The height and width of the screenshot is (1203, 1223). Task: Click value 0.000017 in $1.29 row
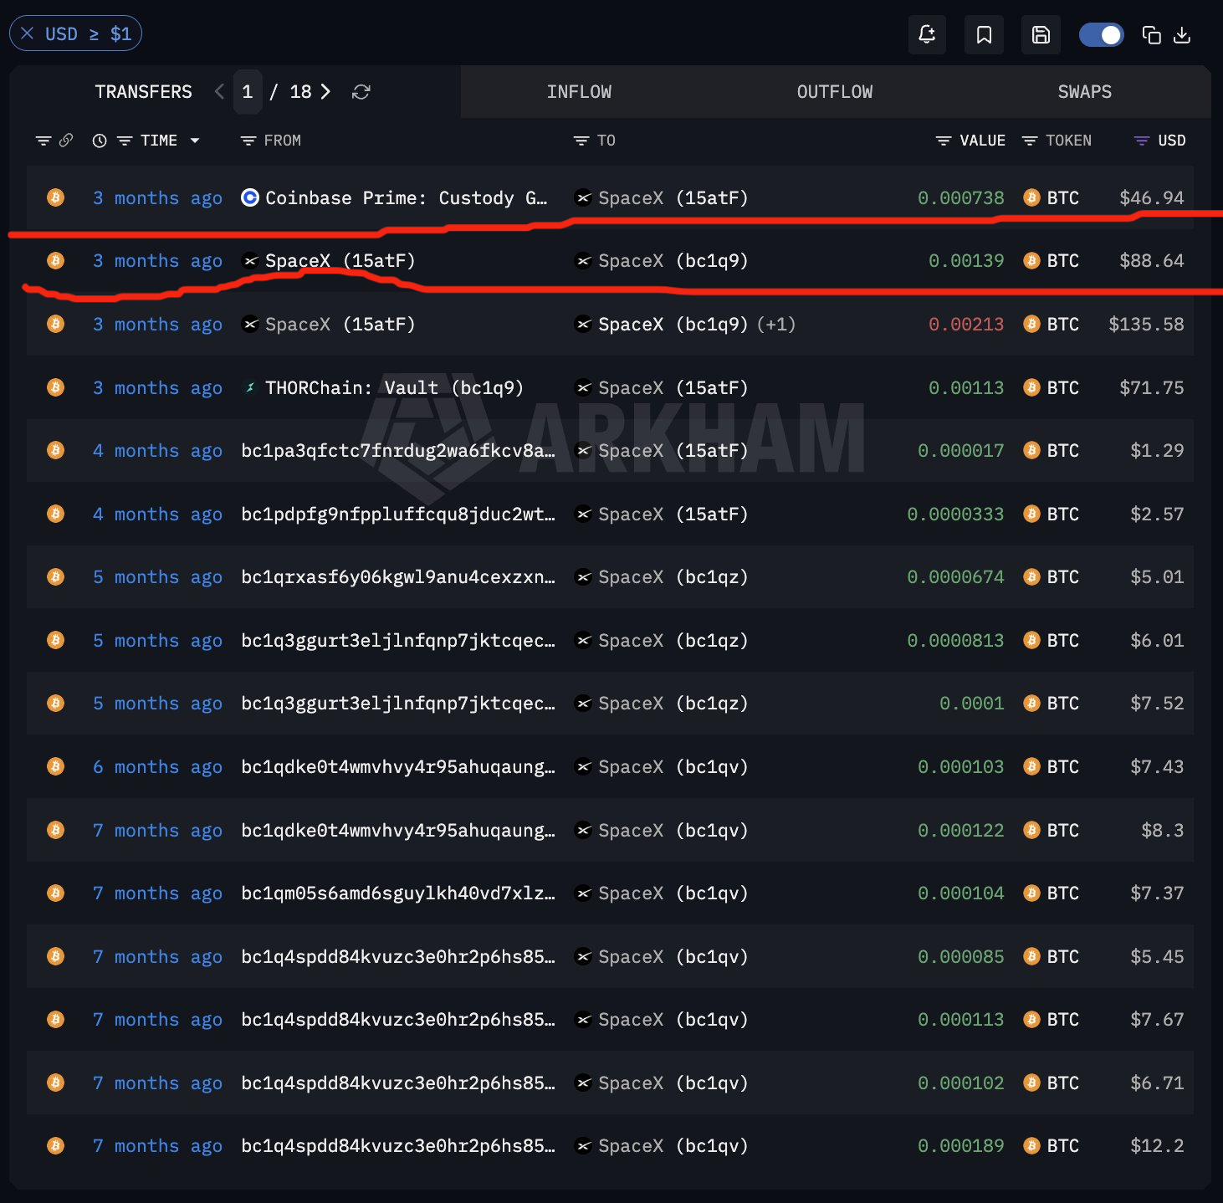pos(960,451)
